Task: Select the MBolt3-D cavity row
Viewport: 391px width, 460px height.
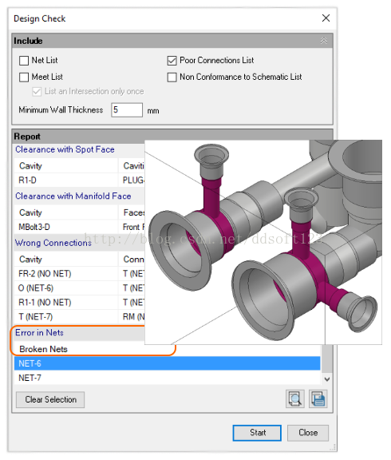Action: 79,227
